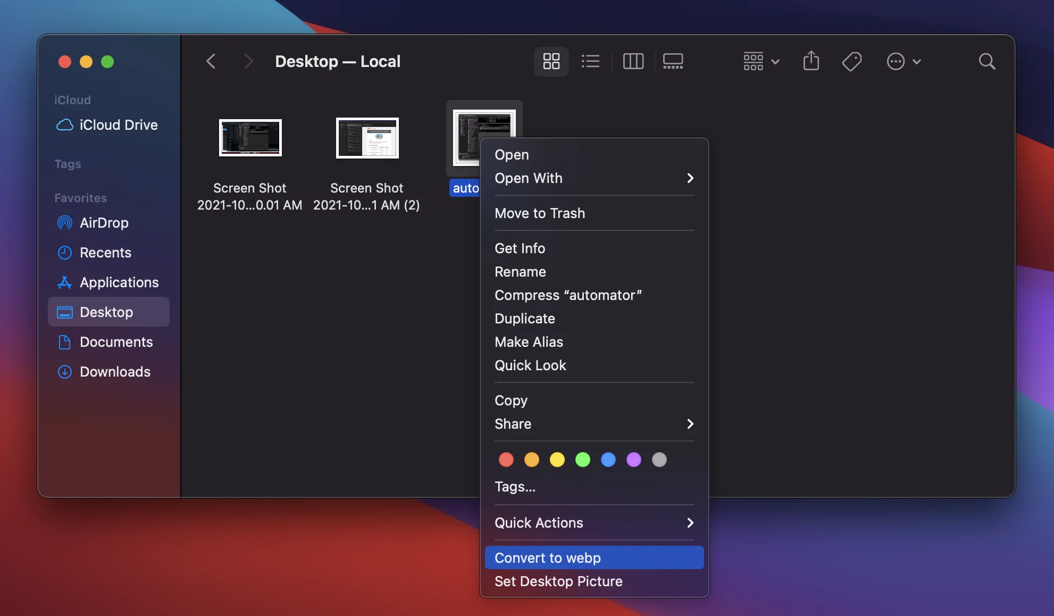This screenshot has width=1054, height=616.
Task: Switch to icon view in toolbar
Action: click(551, 61)
